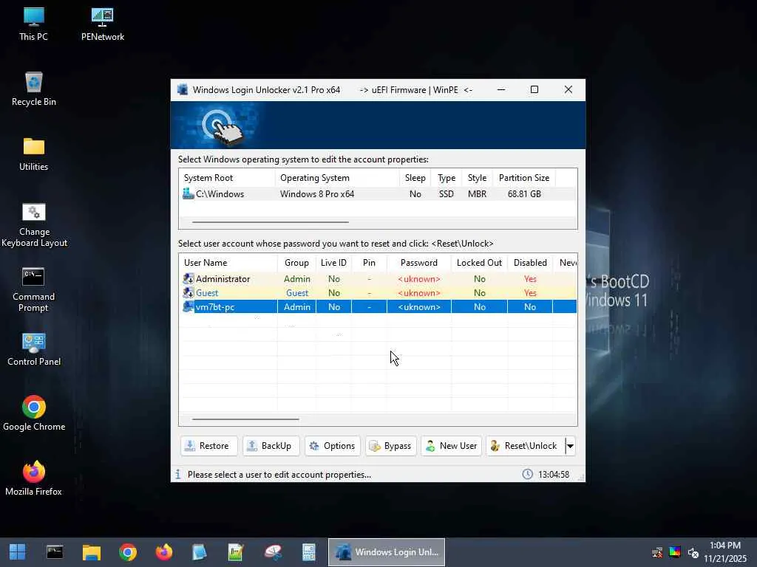Click the Bypass button

tap(390, 446)
